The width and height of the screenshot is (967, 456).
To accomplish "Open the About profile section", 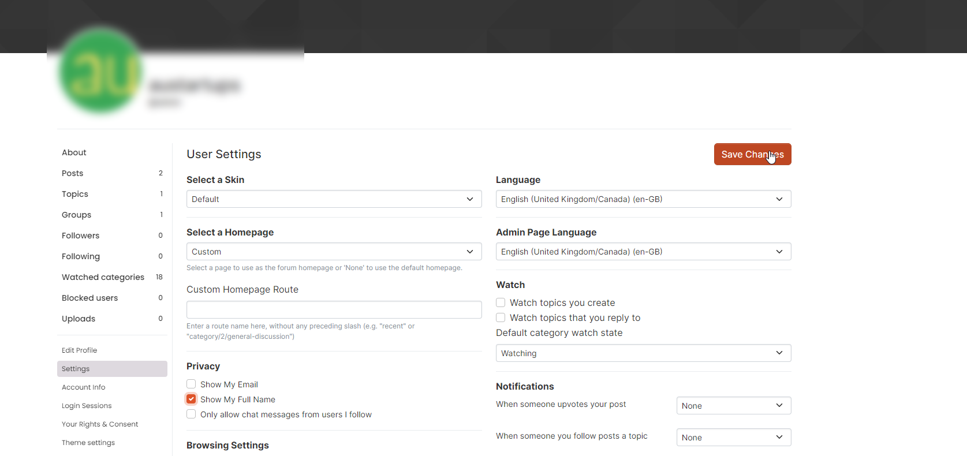I will [x=74, y=152].
